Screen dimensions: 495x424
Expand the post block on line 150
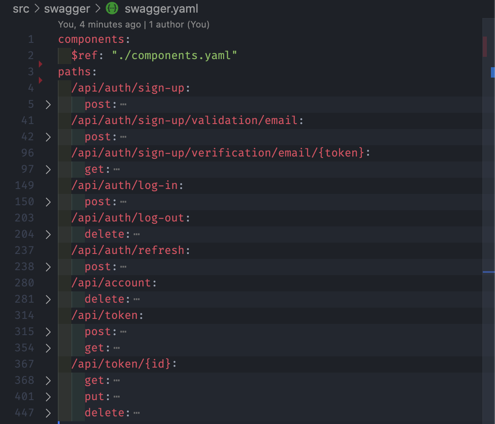pos(48,202)
